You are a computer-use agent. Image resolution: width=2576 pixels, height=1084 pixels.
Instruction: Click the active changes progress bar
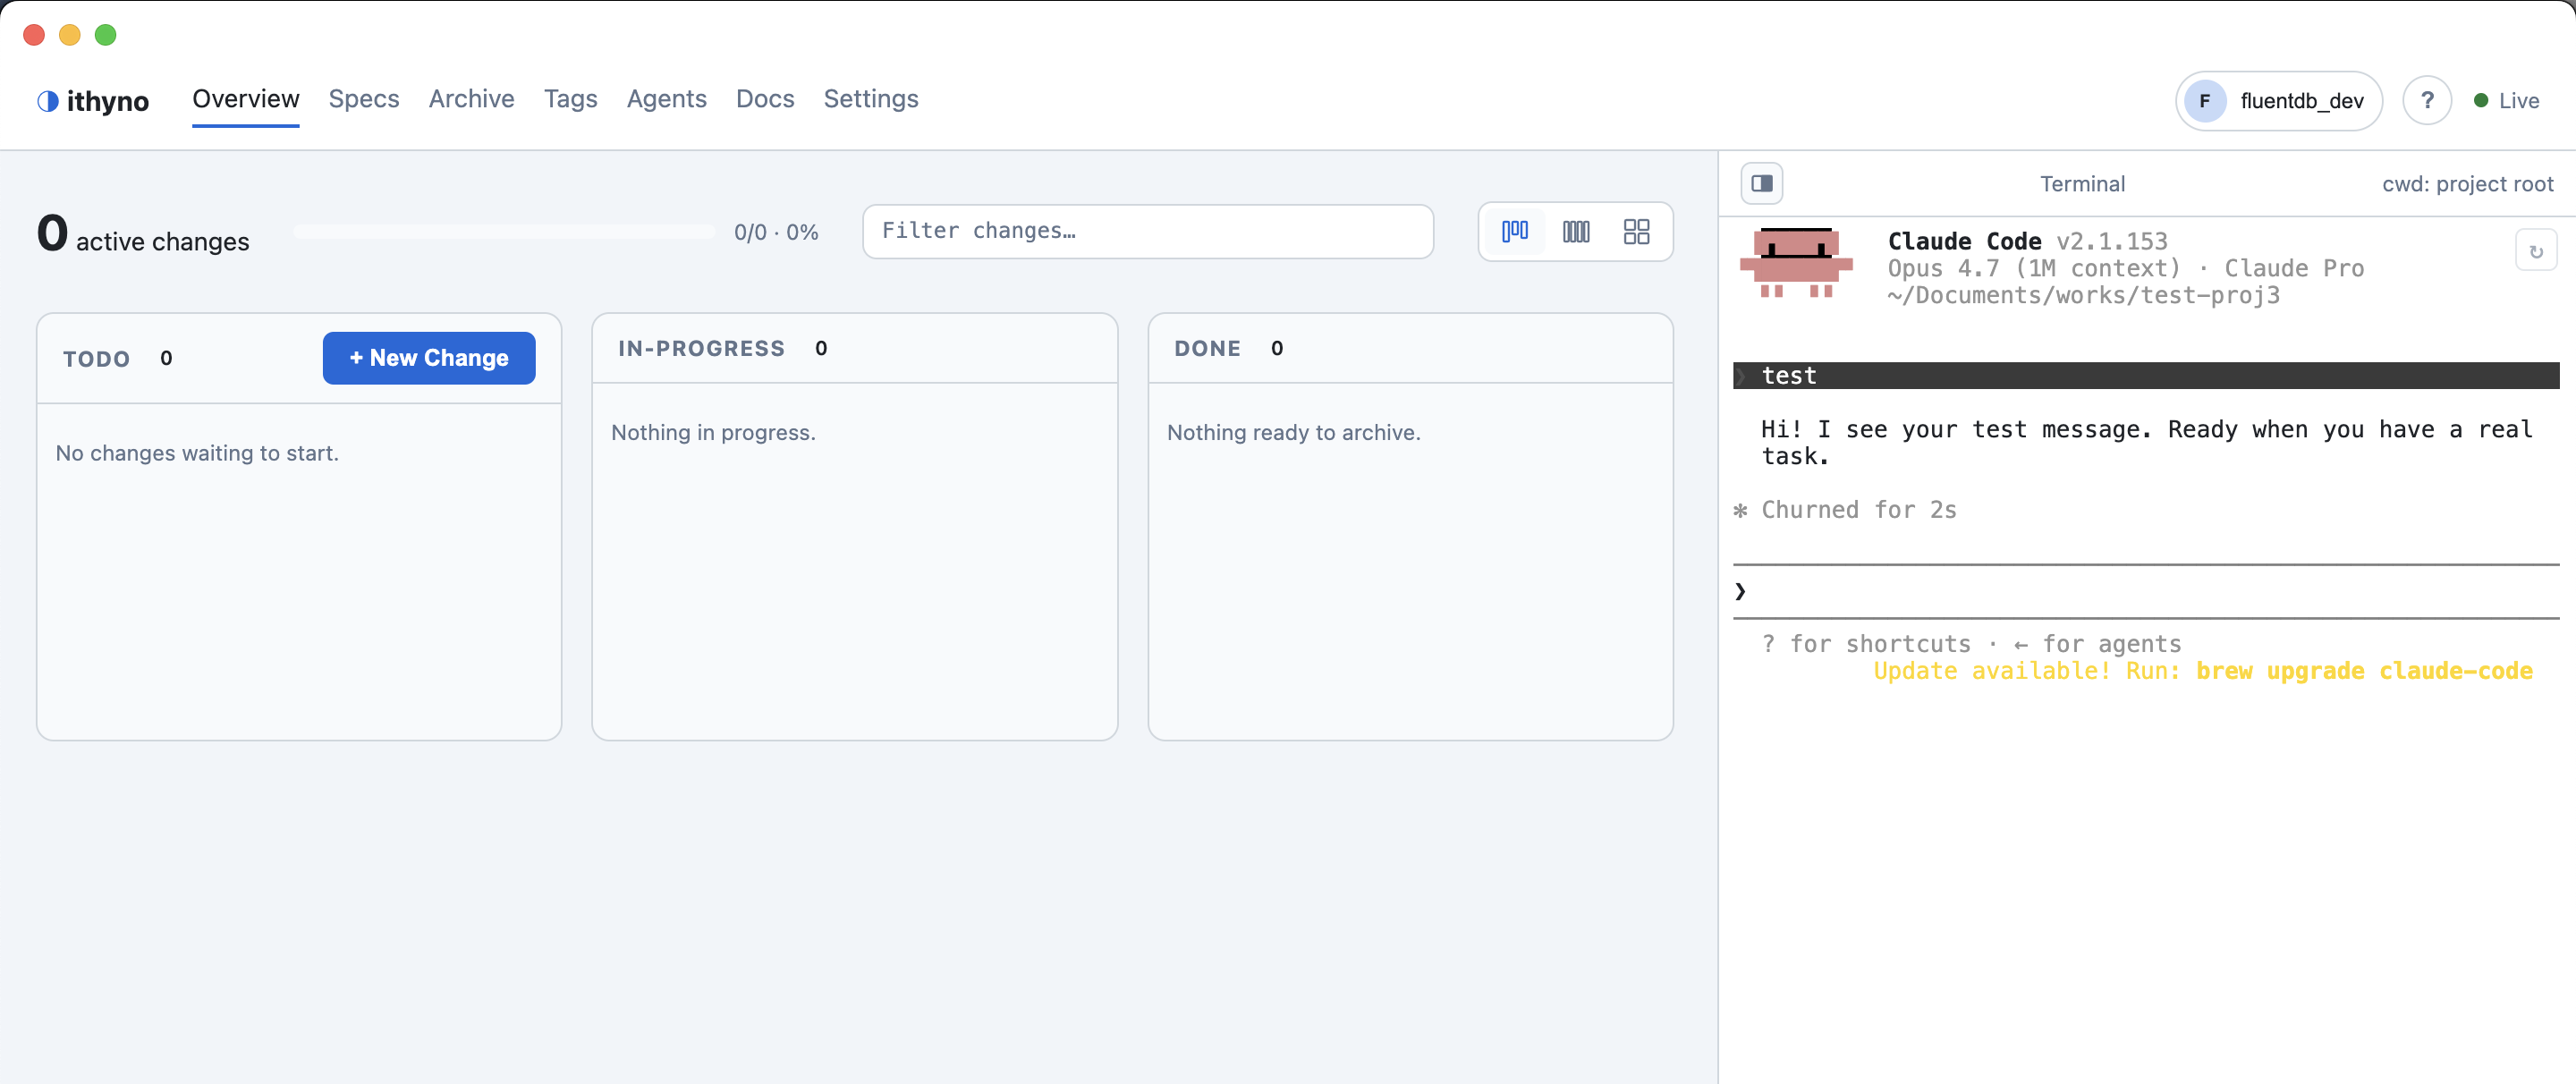[x=504, y=232]
